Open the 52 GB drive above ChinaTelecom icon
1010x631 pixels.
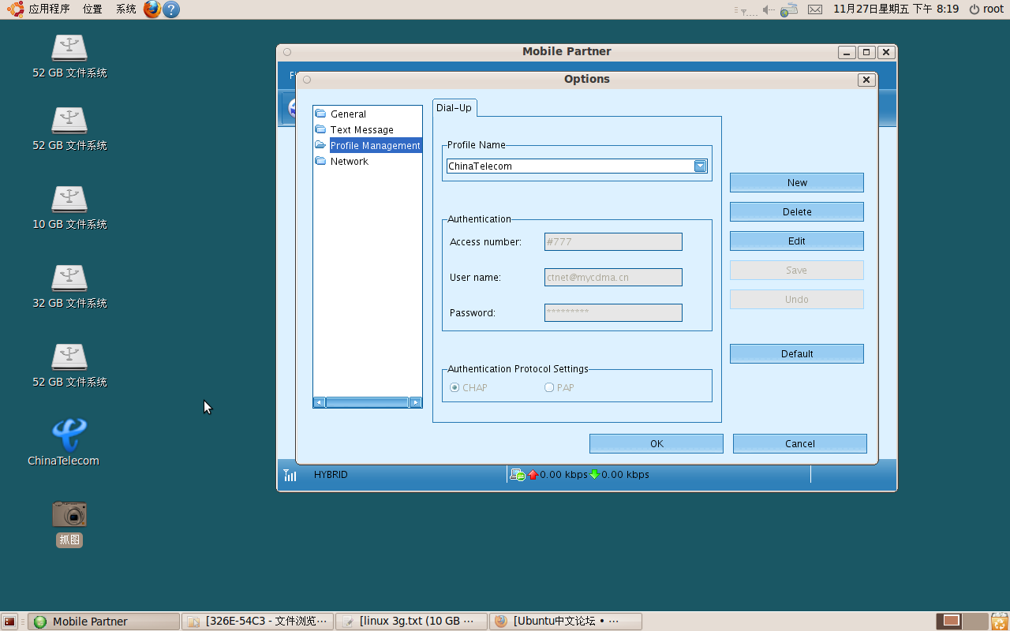point(69,357)
